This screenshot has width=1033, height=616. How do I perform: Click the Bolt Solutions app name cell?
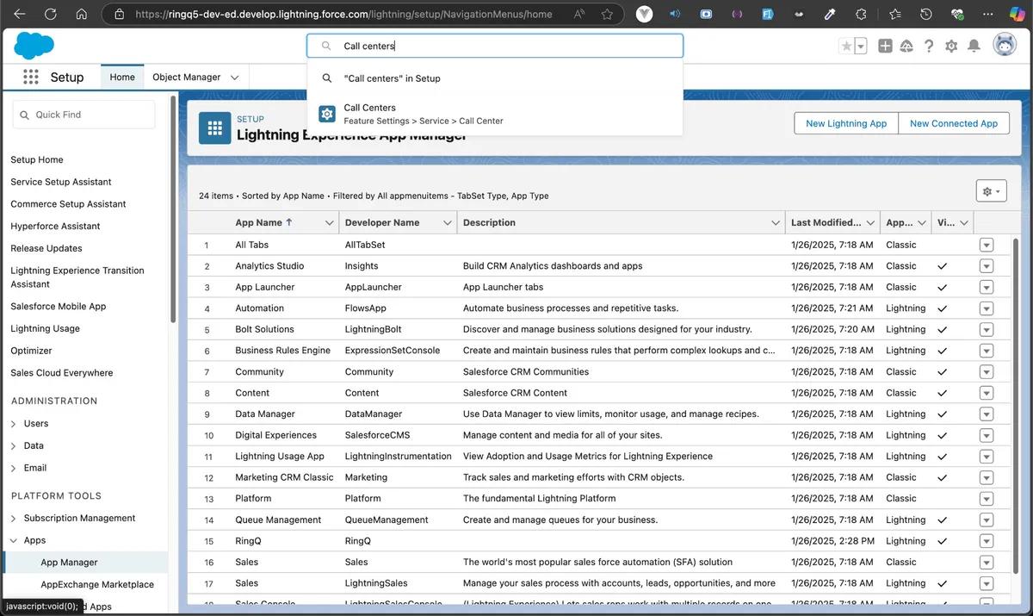pyautogui.click(x=264, y=329)
